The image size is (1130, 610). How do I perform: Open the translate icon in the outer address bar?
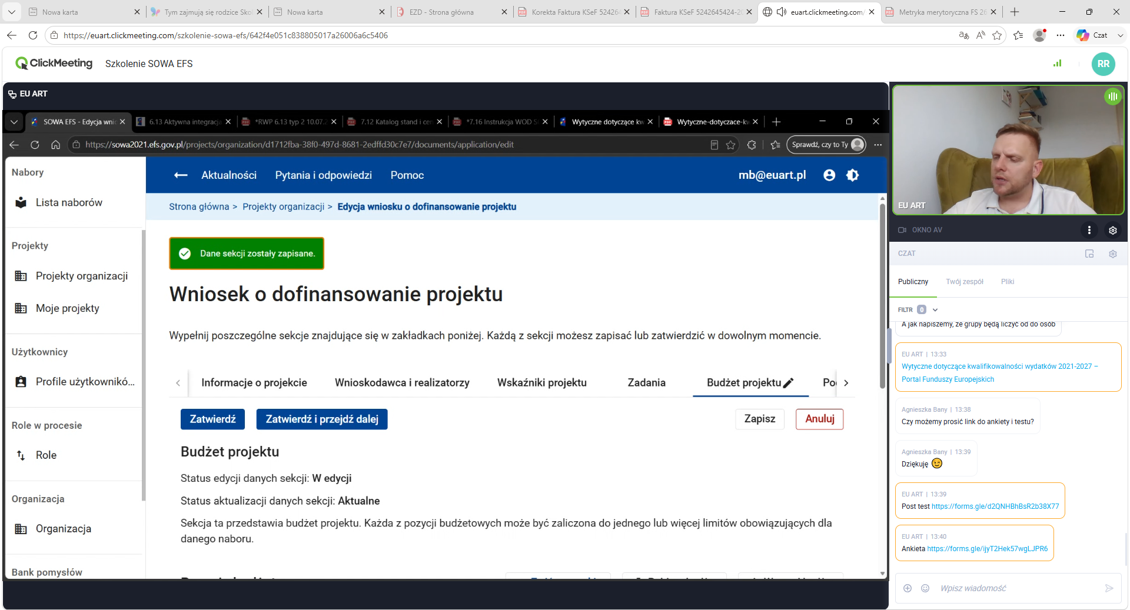point(964,35)
